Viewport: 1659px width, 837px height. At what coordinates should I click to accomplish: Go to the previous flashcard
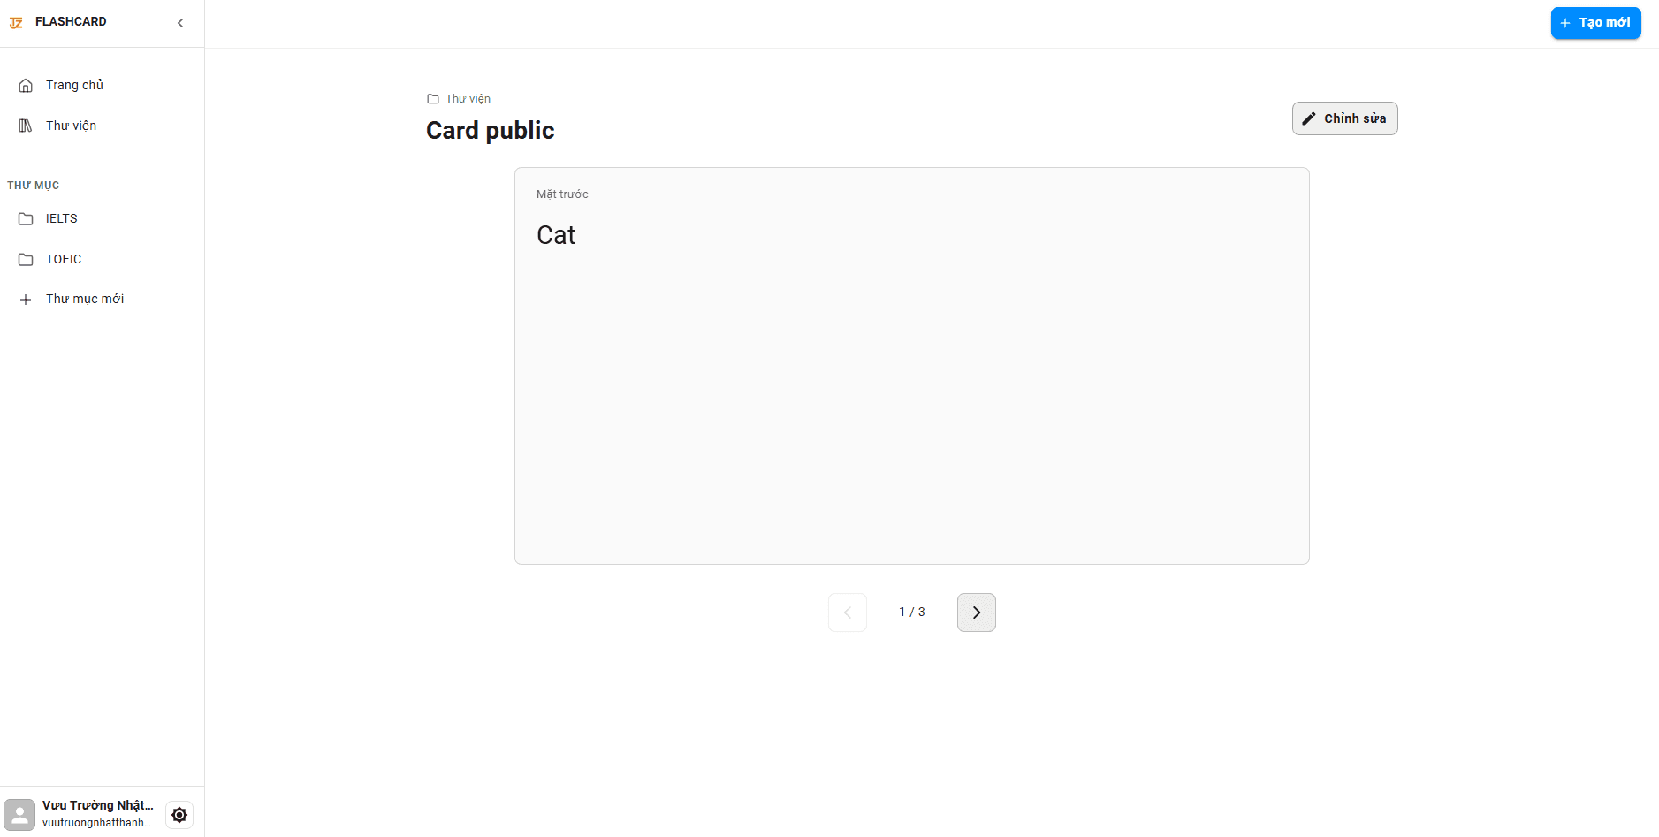[x=848, y=613]
